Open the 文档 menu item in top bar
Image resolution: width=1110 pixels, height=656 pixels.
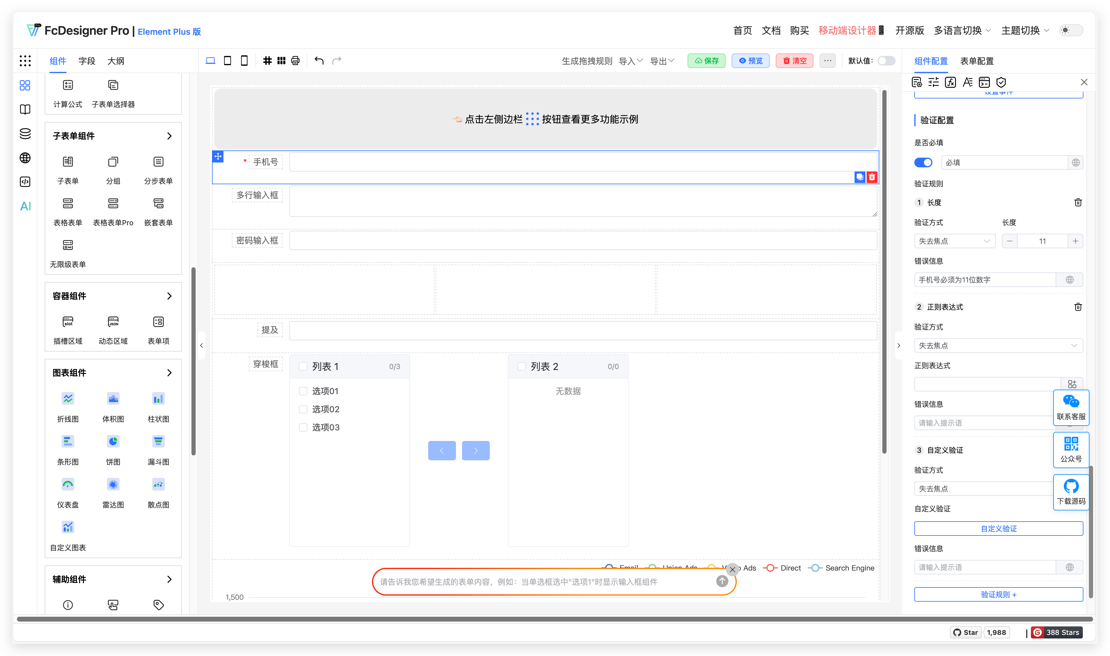771,31
